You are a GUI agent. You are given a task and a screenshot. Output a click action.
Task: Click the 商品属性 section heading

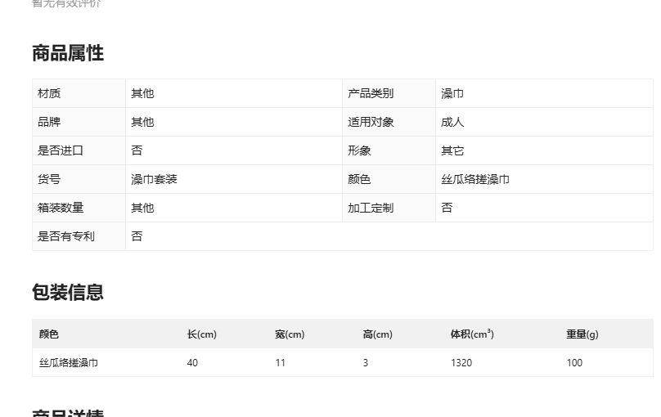(x=68, y=53)
